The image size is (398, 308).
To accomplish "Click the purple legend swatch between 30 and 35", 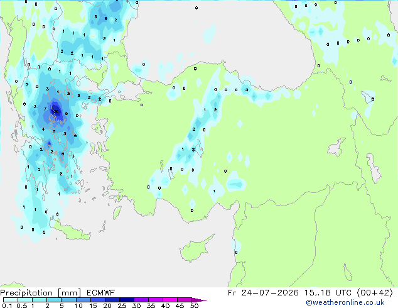I will (141, 300).
